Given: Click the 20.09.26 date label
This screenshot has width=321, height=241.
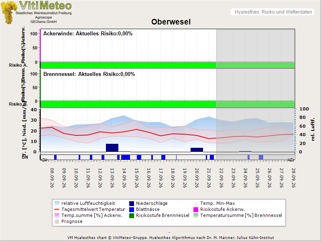Looking at the screenshot, I should [197, 178].
